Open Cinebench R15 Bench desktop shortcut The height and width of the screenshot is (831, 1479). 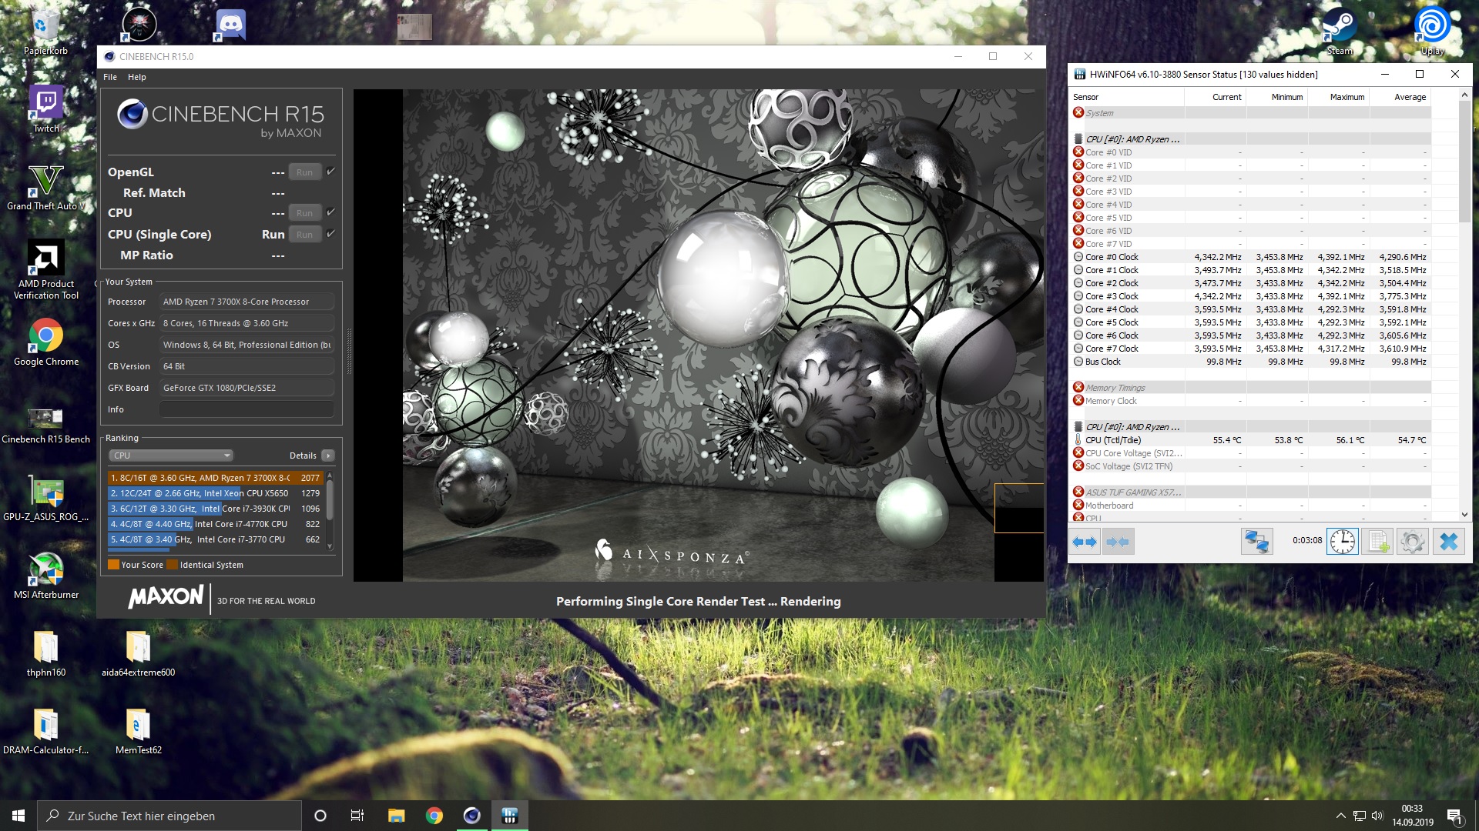tap(45, 425)
